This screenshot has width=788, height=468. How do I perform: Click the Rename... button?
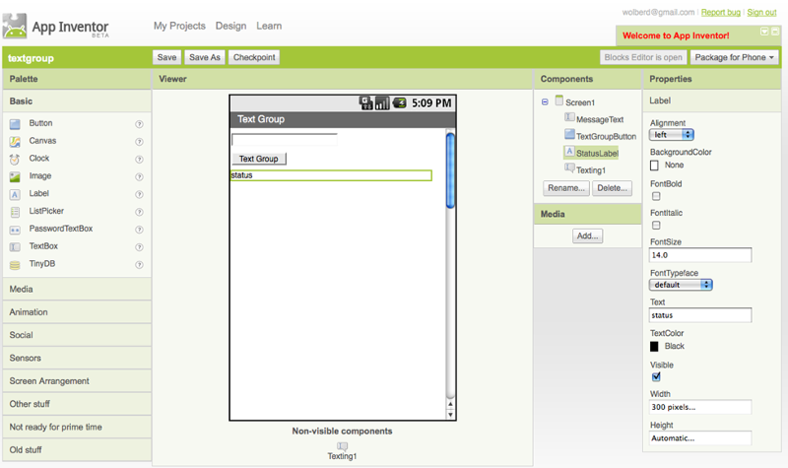tap(565, 188)
